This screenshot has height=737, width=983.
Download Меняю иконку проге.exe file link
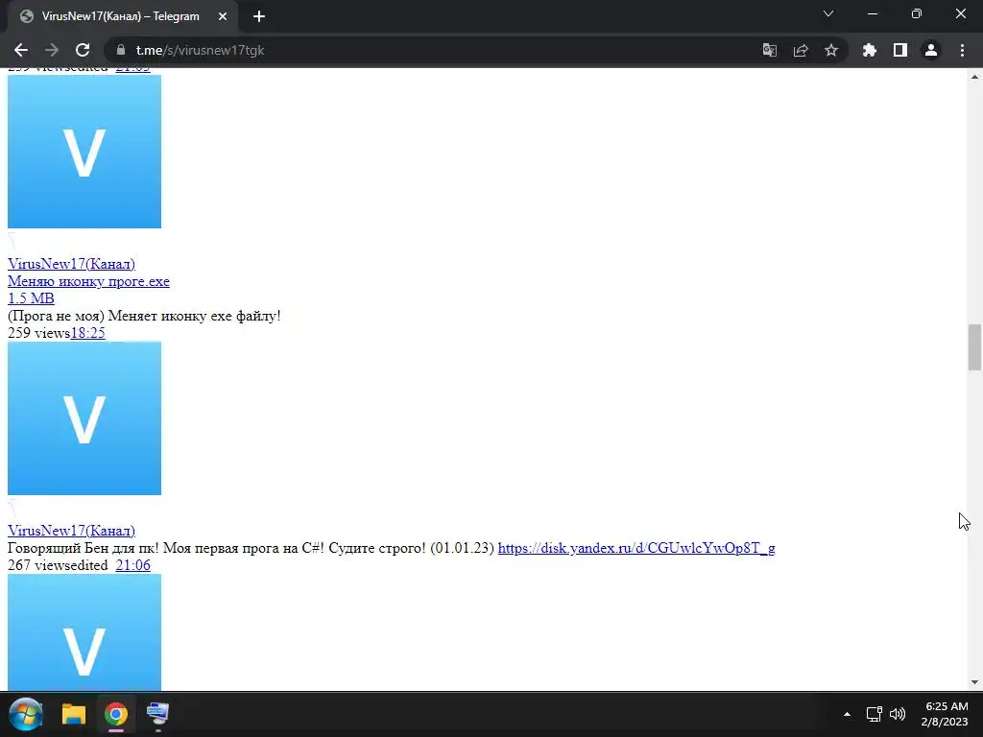(88, 281)
